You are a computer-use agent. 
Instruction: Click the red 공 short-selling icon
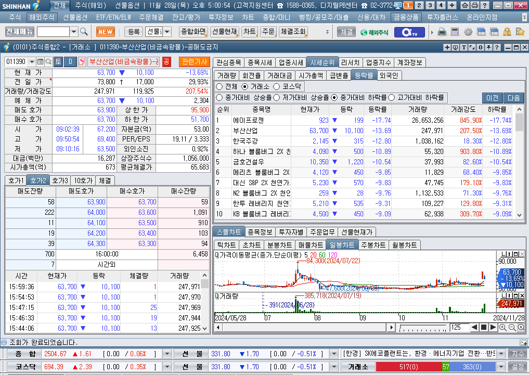[166, 62]
